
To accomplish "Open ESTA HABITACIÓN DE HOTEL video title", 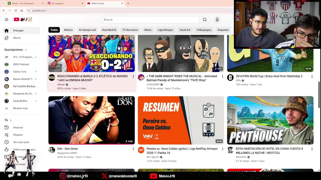I will point(269,151).
